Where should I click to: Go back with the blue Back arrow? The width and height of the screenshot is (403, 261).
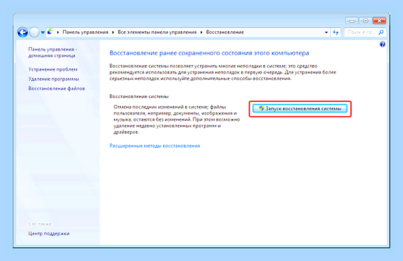pyautogui.click(x=23, y=32)
